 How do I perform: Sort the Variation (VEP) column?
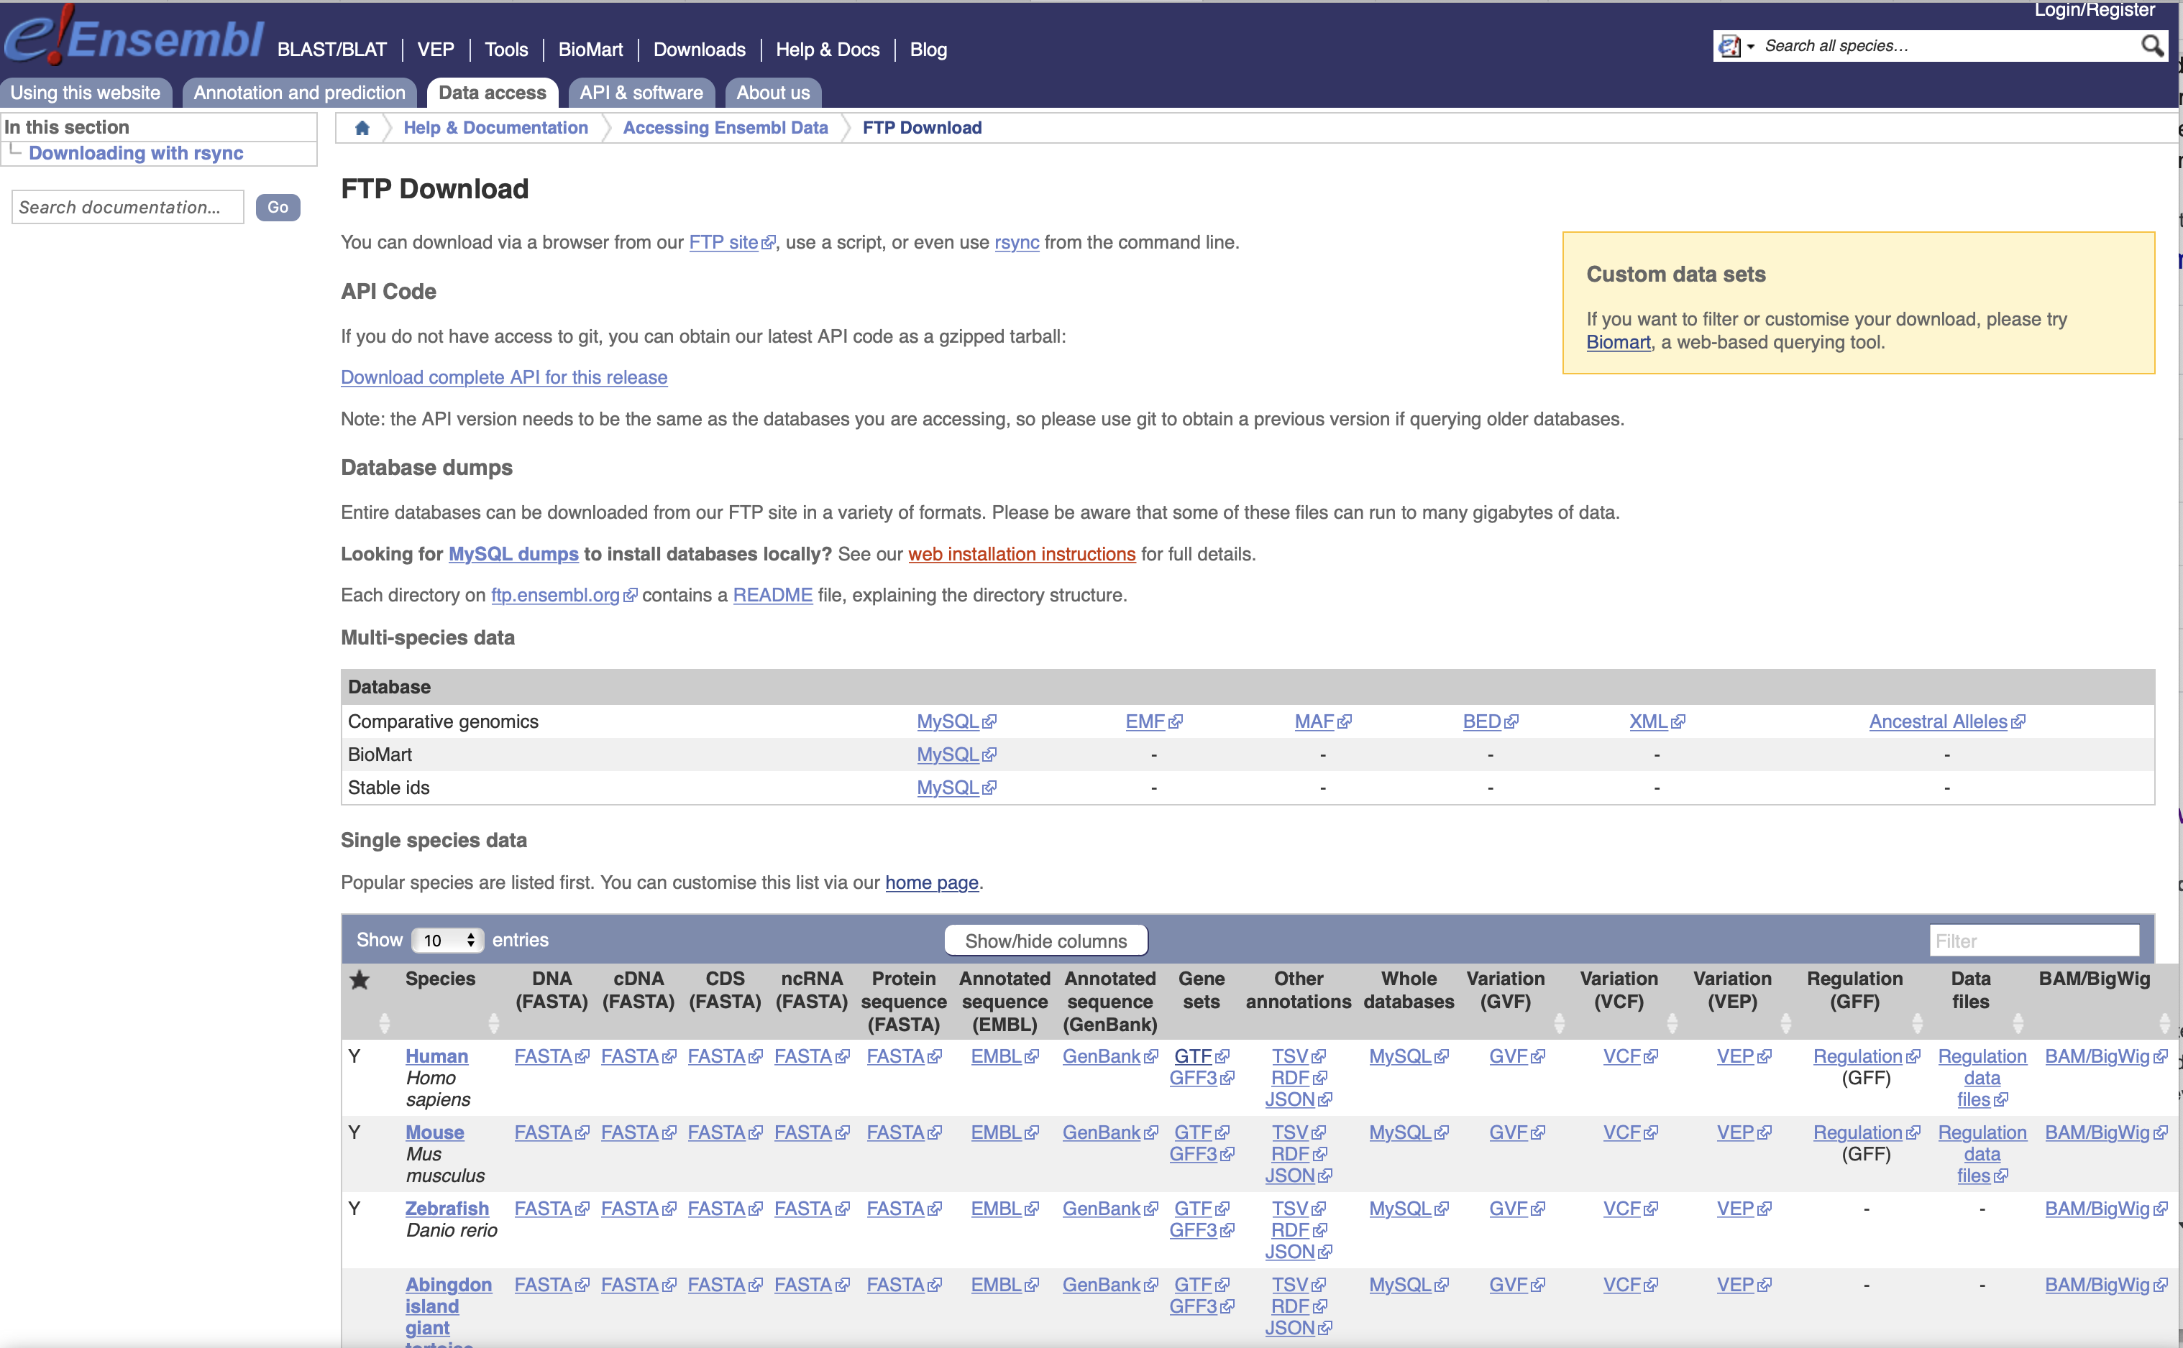point(1785,1022)
